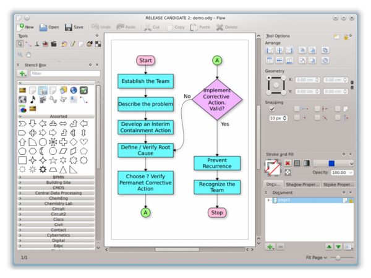Toggle the checked Snapping checkbox
Screen dimensions: 371x278
(x=272, y=109)
